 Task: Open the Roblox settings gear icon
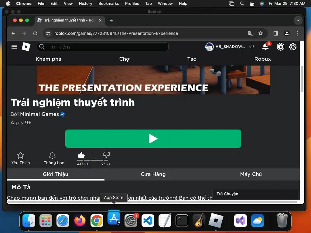click(x=293, y=47)
